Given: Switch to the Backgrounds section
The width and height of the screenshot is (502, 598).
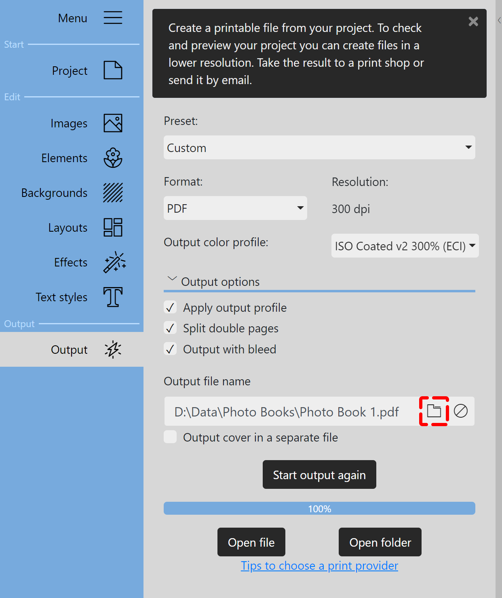Looking at the screenshot, I should [x=54, y=193].
